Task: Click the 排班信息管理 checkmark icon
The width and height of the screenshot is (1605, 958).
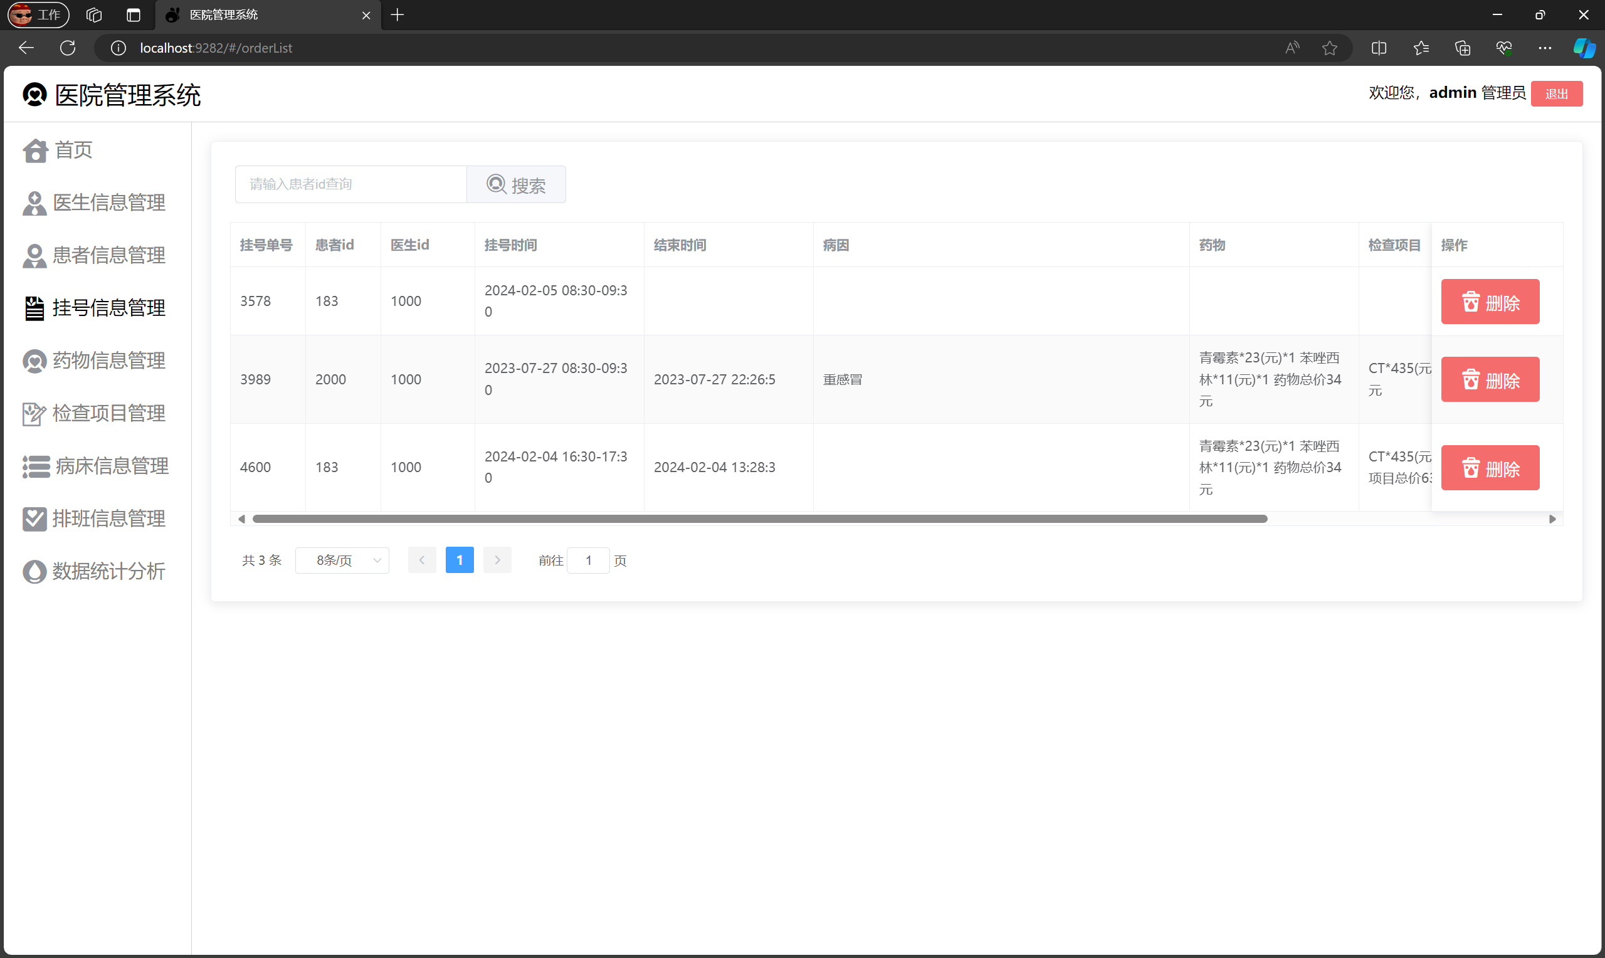Action: (x=34, y=519)
